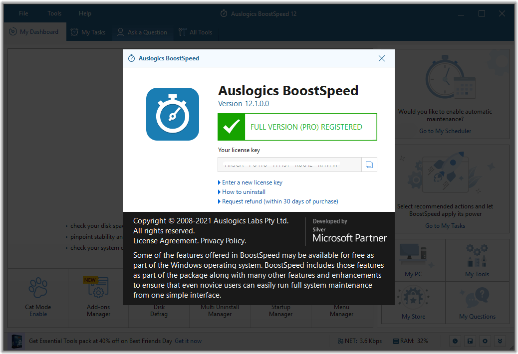Viewport: 518px width, 354px height.
Task: Select the license key text field
Action: click(290, 165)
